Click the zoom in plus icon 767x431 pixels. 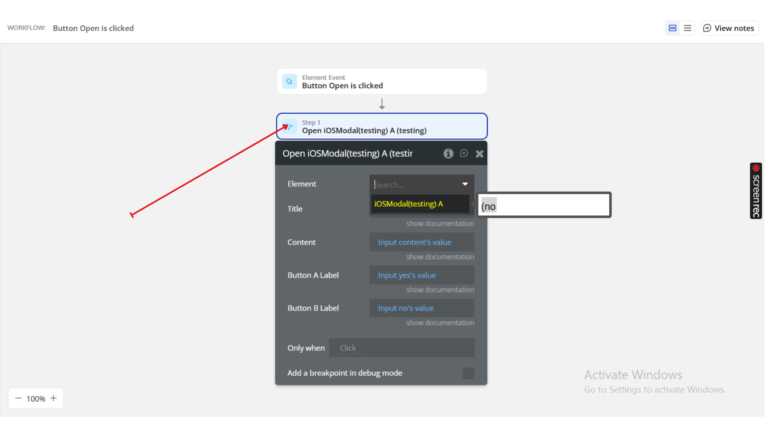pyautogui.click(x=54, y=398)
